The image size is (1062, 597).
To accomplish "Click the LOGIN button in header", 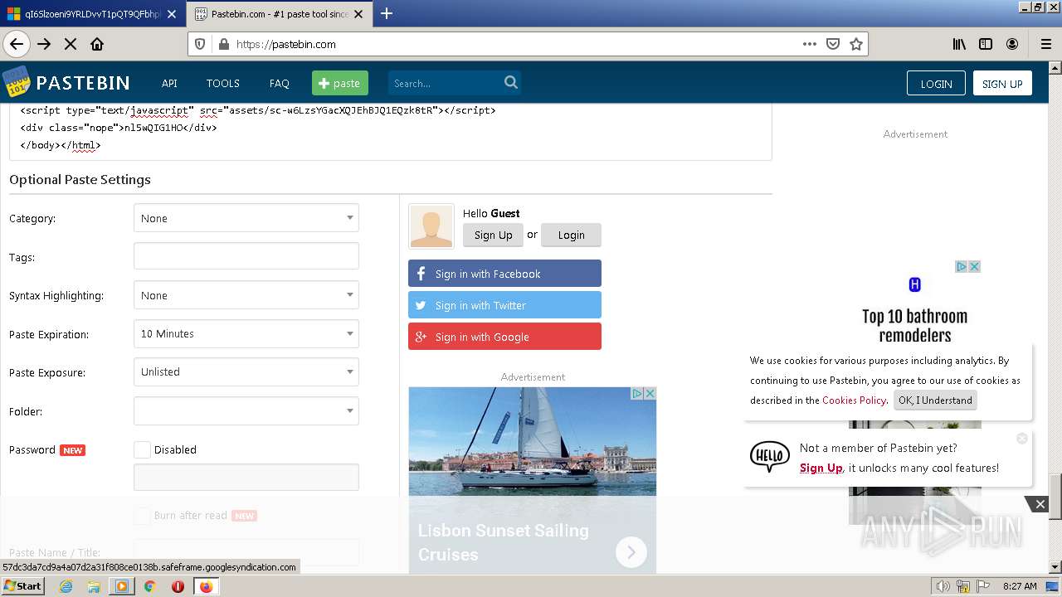I will pyautogui.click(x=936, y=83).
